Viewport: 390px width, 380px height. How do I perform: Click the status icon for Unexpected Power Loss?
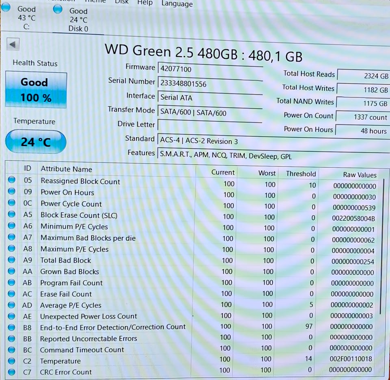point(12,316)
